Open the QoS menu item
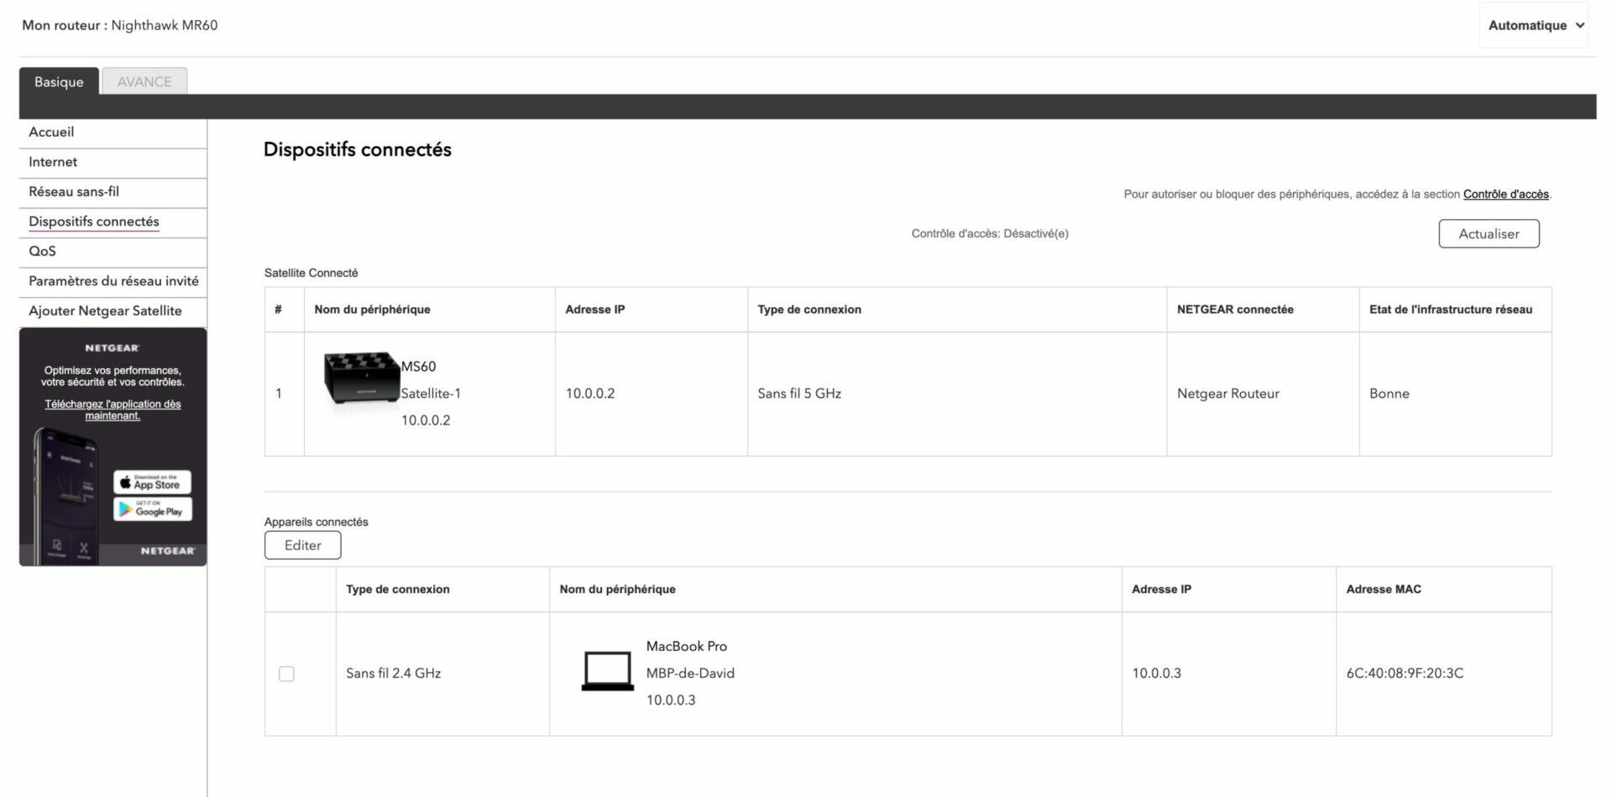Image resolution: width=1612 pixels, height=797 pixels. (x=113, y=252)
